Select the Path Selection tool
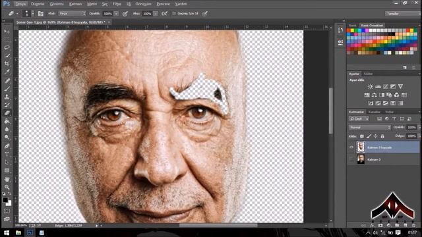 tap(7, 163)
